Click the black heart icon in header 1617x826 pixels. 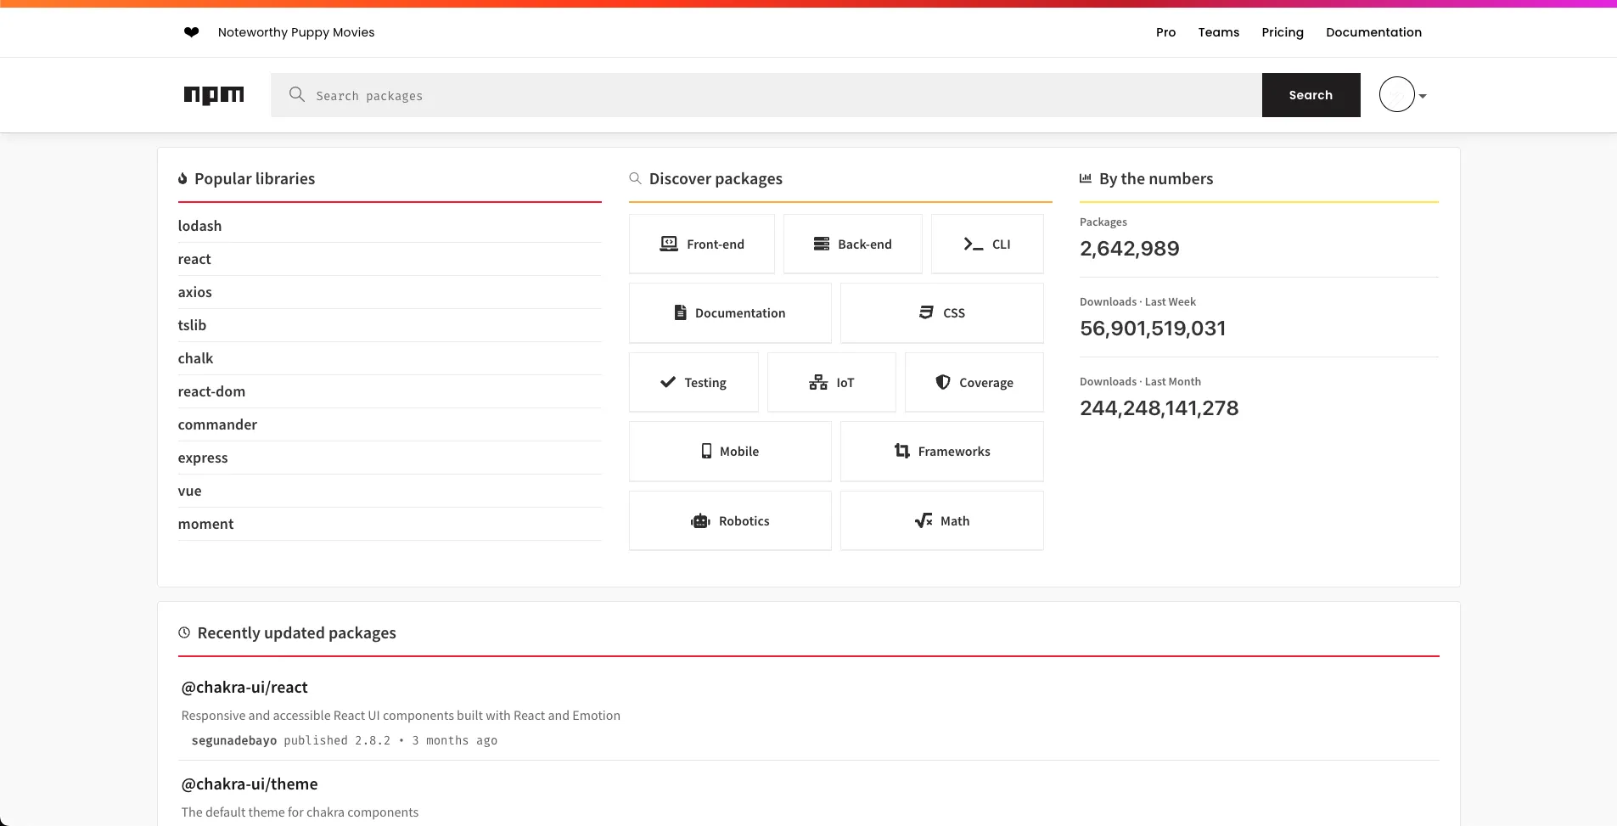tap(191, 32)
